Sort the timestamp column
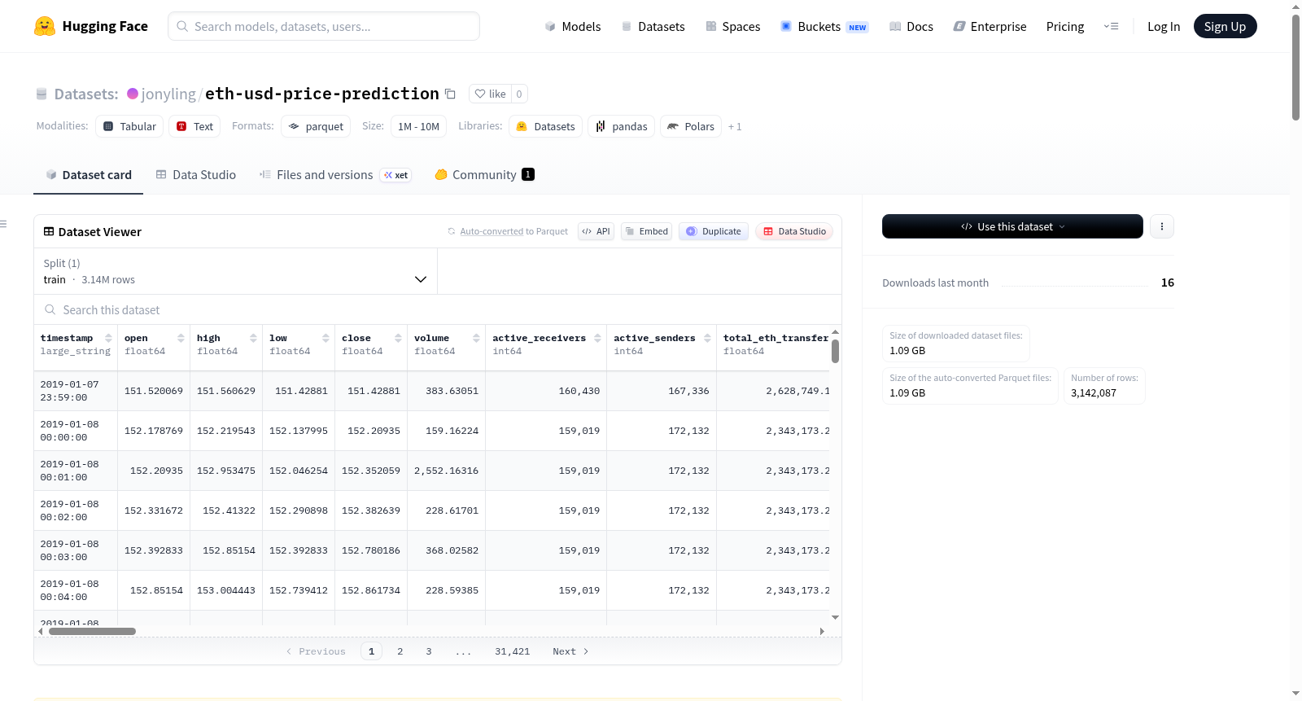Viewport: 1302px width, 701px height. 108,338
